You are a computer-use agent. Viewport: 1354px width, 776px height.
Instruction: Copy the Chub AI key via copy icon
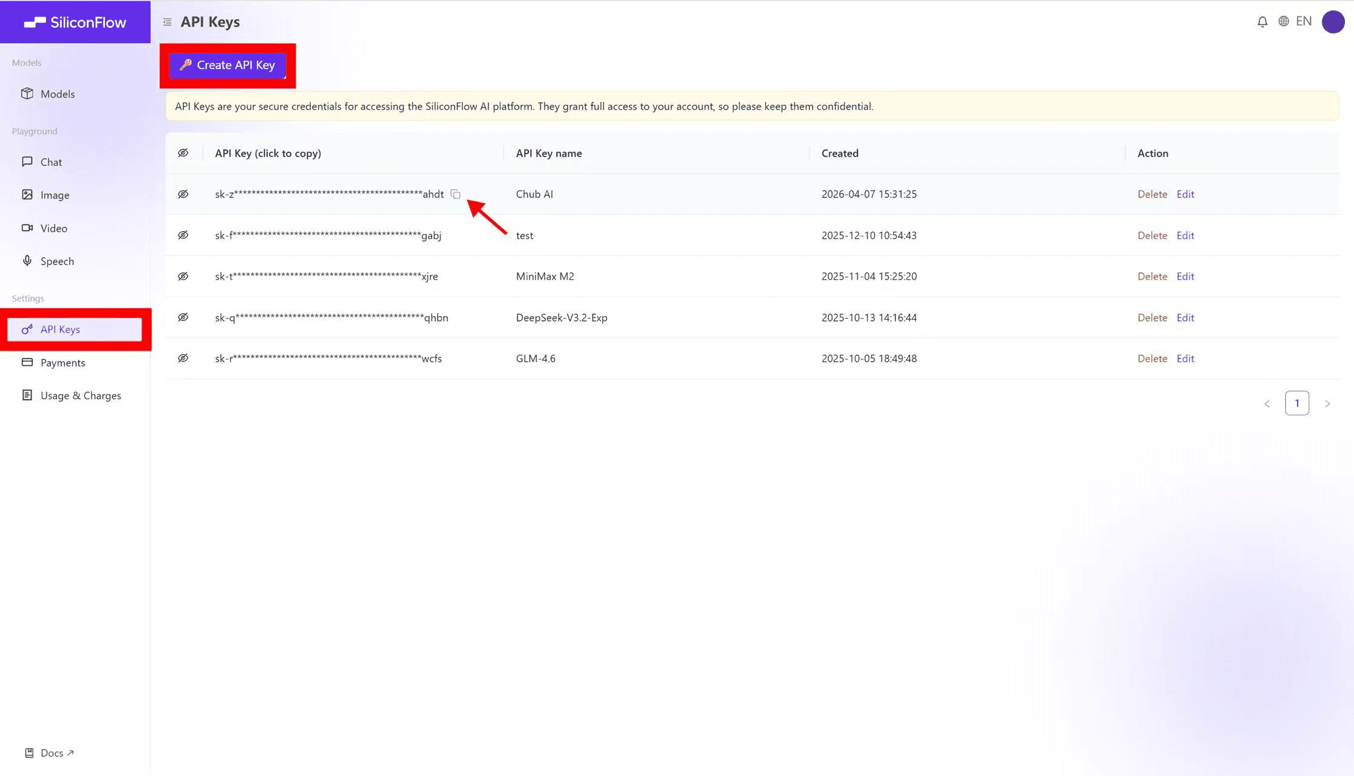tap(455, 194)
